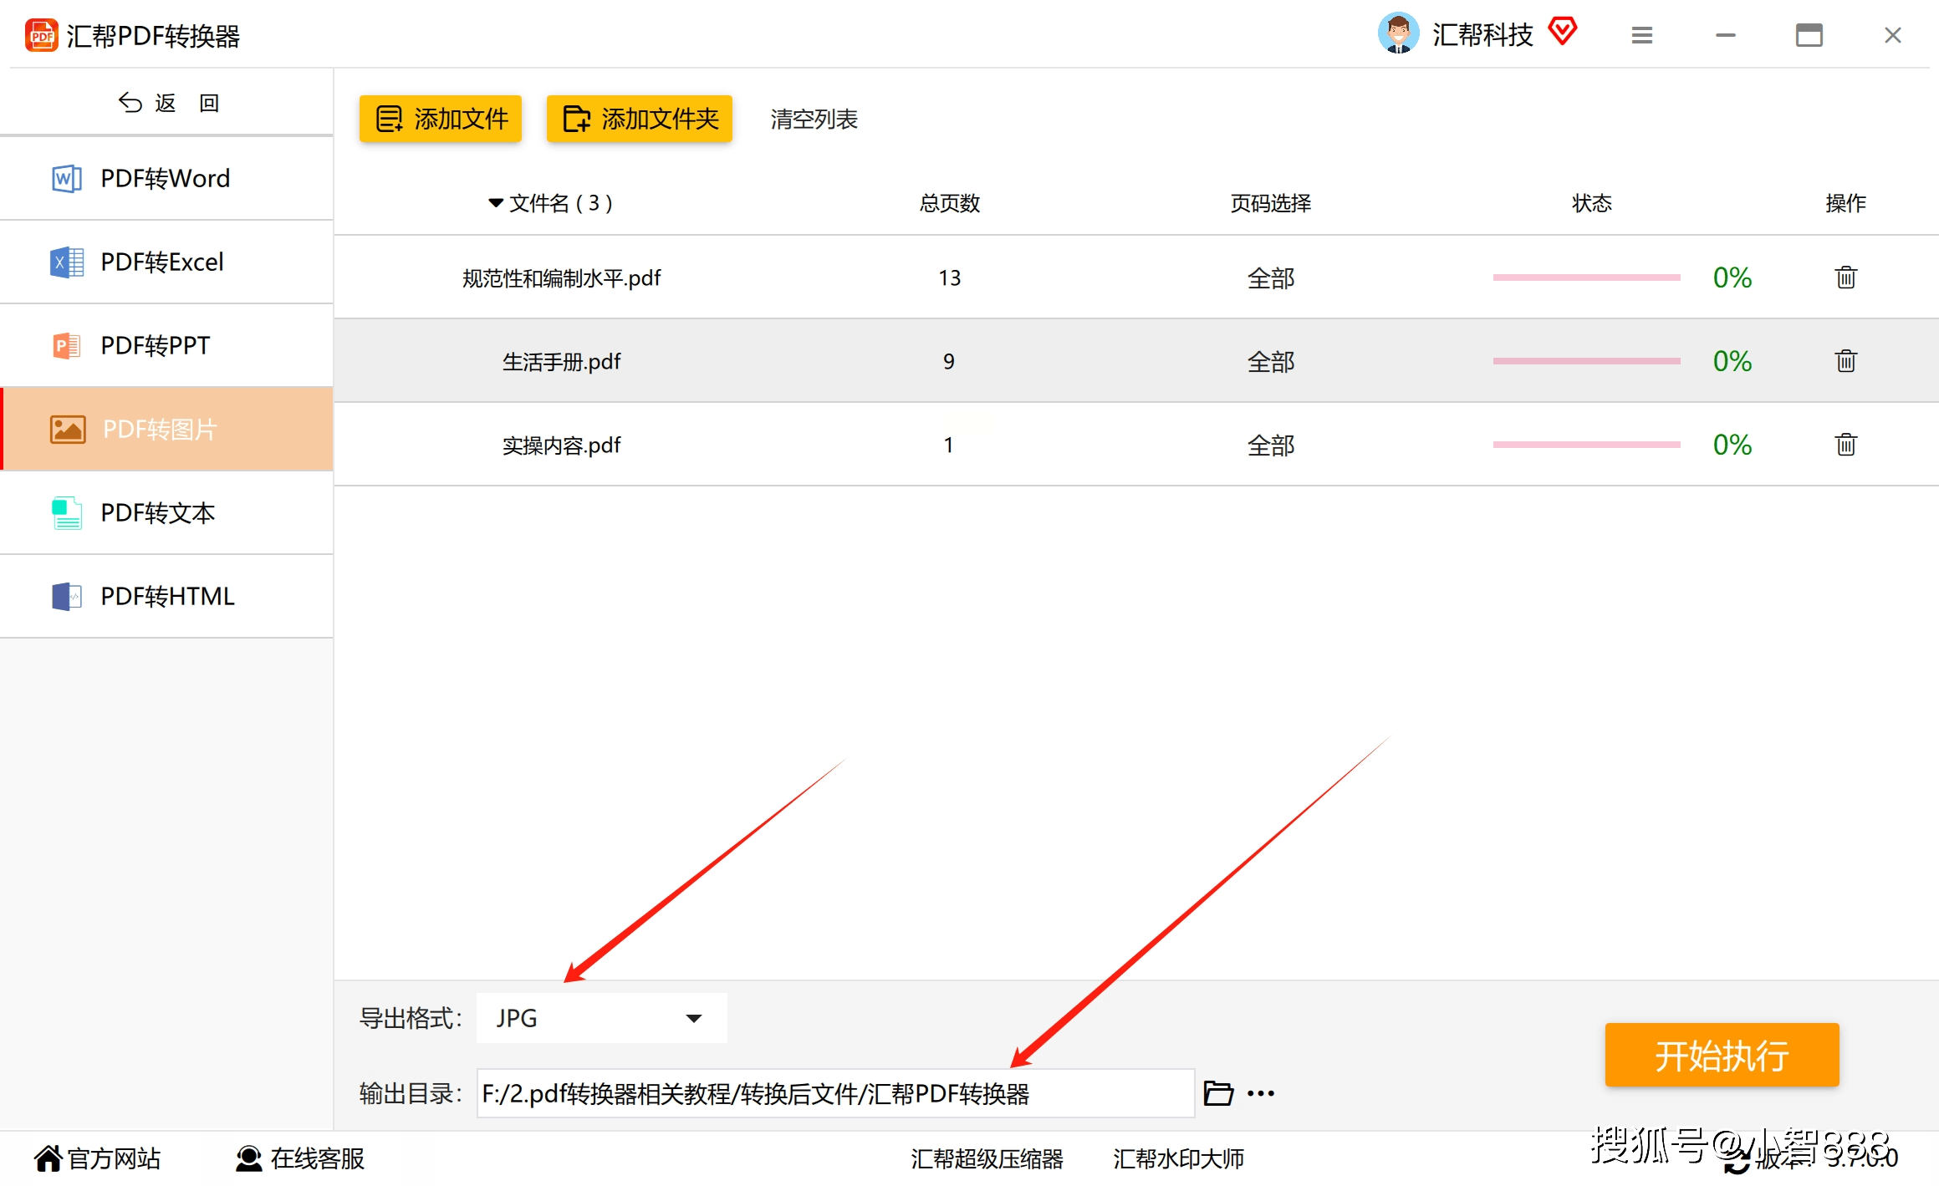Screen dimensions: 1939x1186
Task: Open the 汇帮超级压缩器 link
Action: tap(987, 1158)
